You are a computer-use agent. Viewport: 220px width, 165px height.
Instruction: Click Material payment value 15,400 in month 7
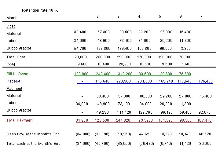coord(206,96)
